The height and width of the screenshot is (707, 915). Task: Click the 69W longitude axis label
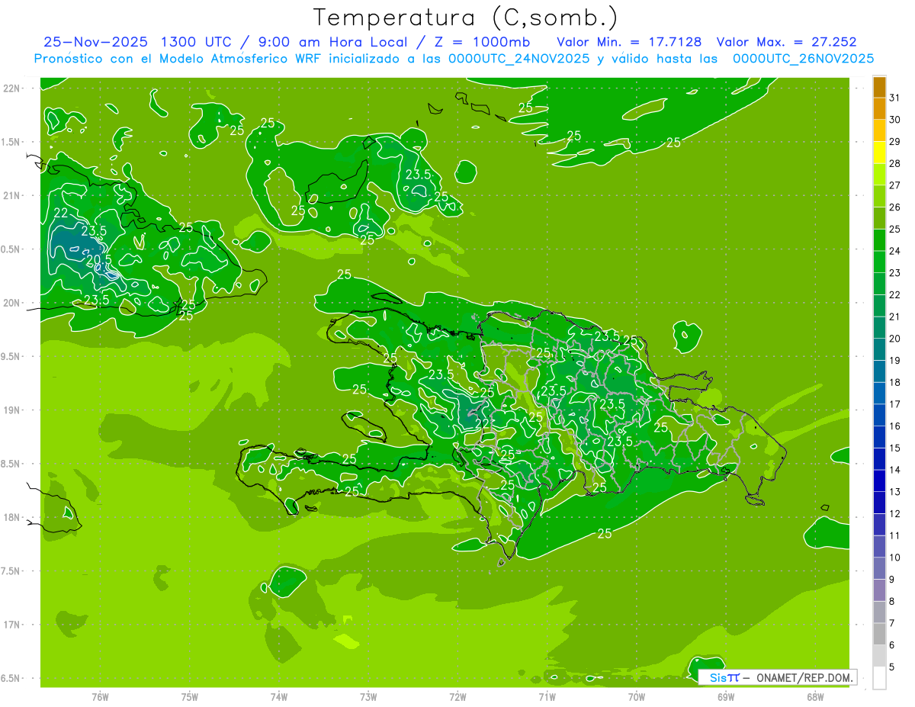(x=726, y=697)
